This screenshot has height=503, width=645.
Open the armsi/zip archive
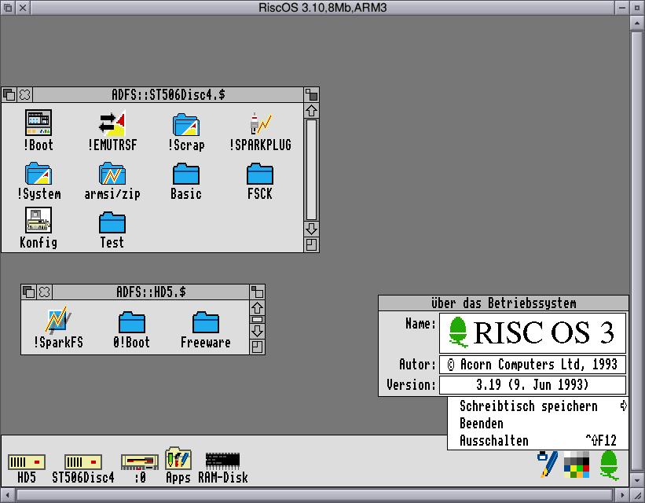(112, 173)
